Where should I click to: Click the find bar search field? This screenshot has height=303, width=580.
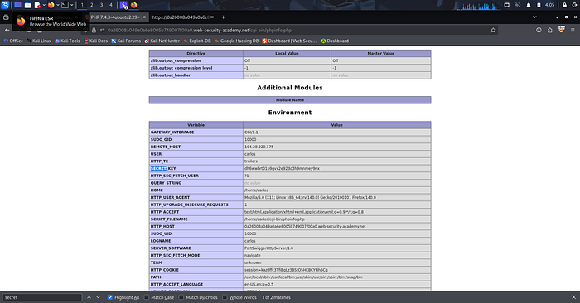pyautogui.click(x=42, y=297)
